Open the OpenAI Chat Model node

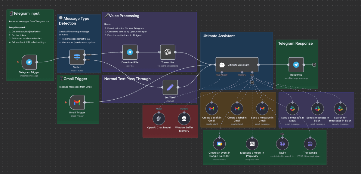(x=159, y=119)
